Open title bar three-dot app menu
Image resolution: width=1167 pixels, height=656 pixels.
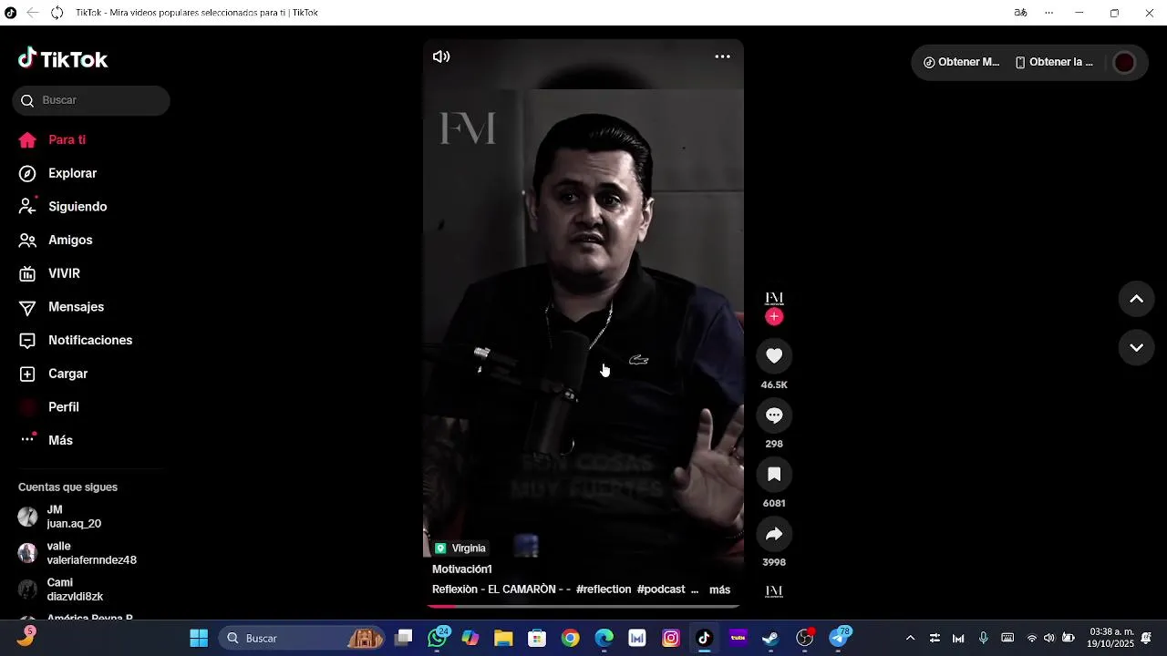[1048, 13]
